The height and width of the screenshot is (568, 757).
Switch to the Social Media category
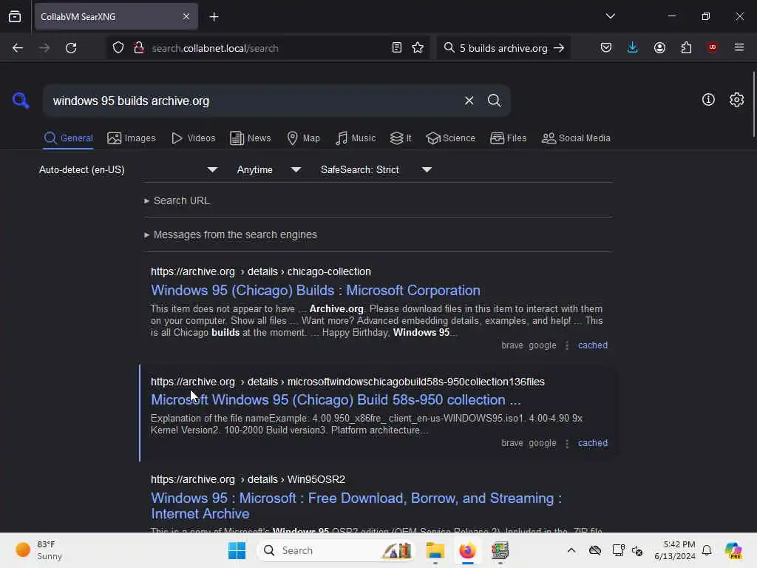pyautogui.click(x=576, y=138)
